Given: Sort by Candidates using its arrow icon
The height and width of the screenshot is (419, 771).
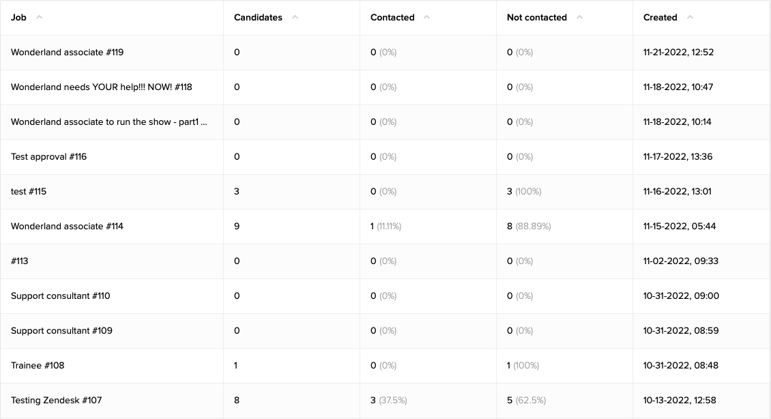Looking at the screenshot, I should coord(295,18).
